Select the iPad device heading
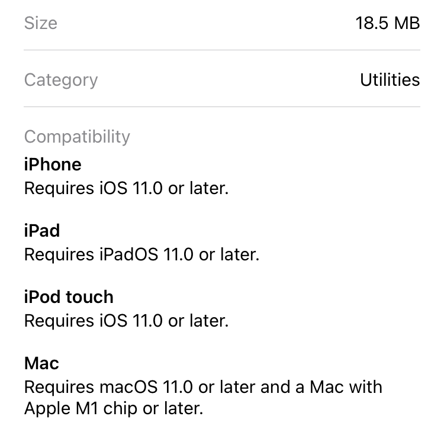This screenshot has width=444, height=429. (x=42, y=230)
